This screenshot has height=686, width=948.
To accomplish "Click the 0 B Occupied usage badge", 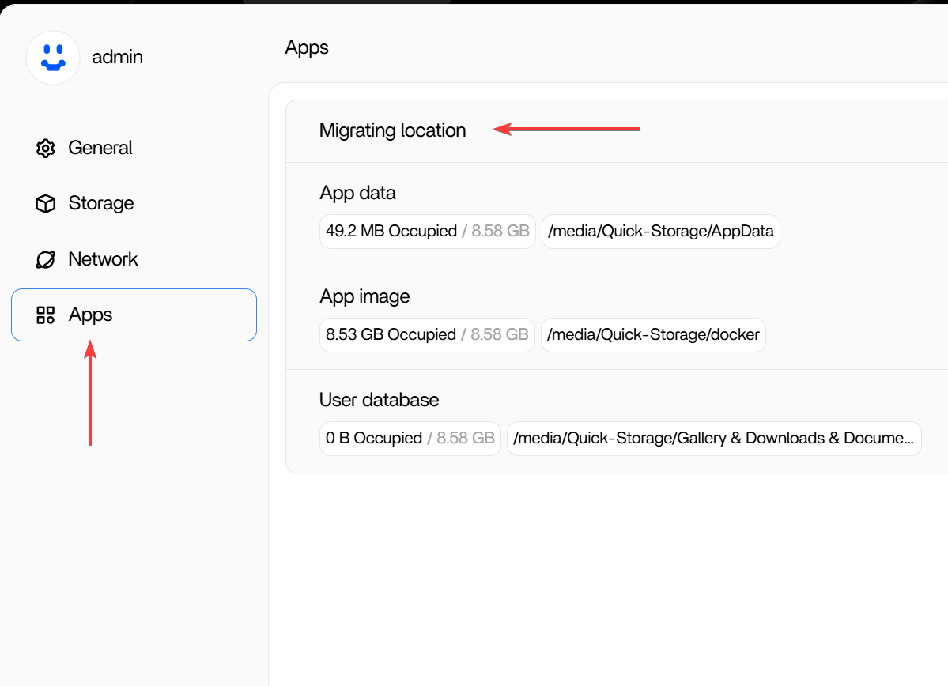I will pyautogui.click(x=410, y=439).
